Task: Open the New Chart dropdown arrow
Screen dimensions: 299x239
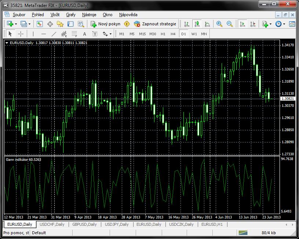Action: 16,24
